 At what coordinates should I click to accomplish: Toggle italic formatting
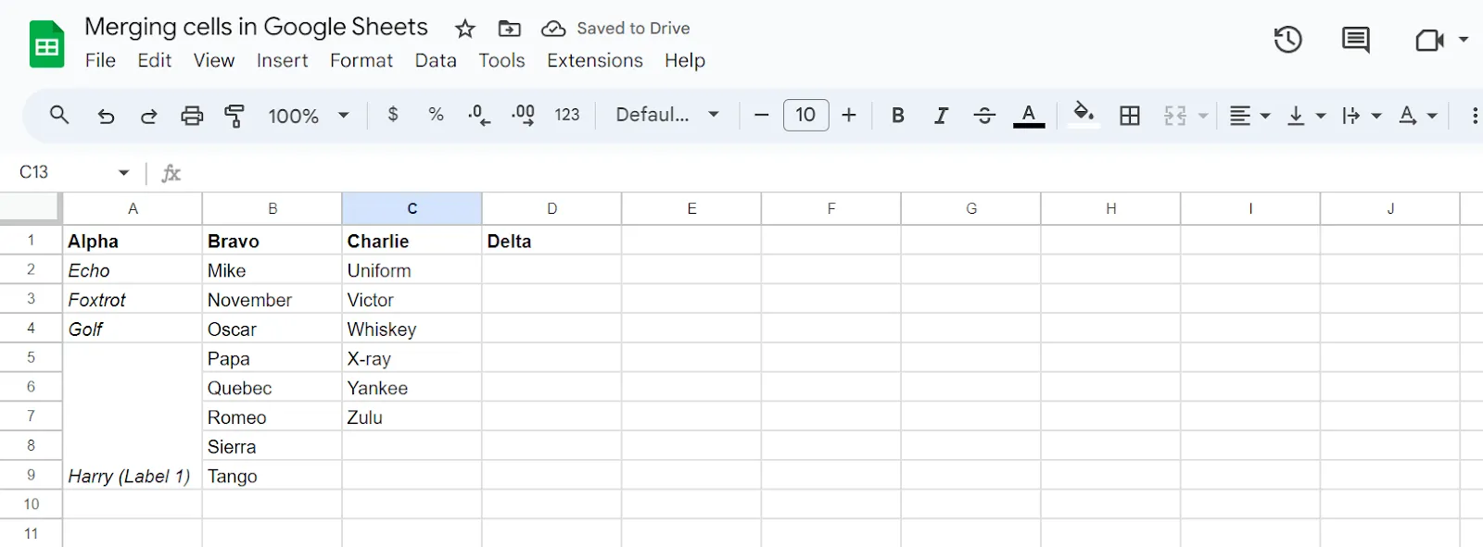[941, 116]
